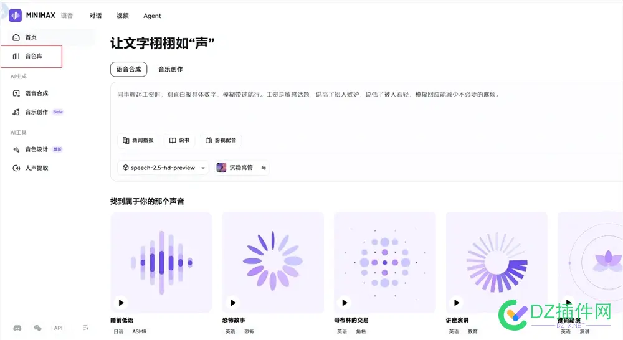
Task: Open the 哥布林的交易 voice card thumbnail
Action: [x=385, y=263]
